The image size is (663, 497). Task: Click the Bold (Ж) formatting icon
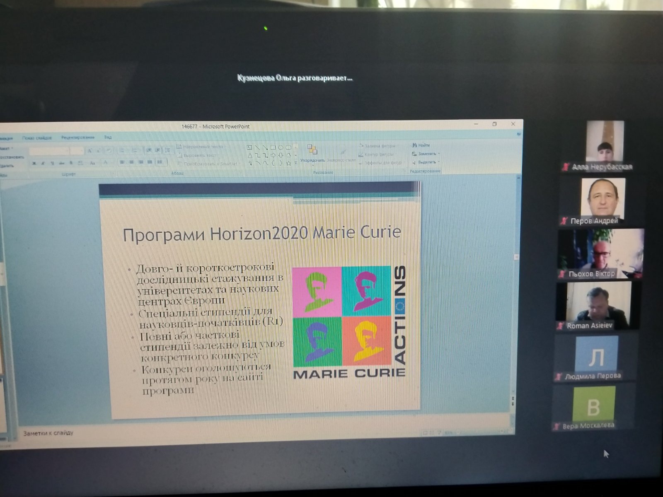tap(34, 164)
